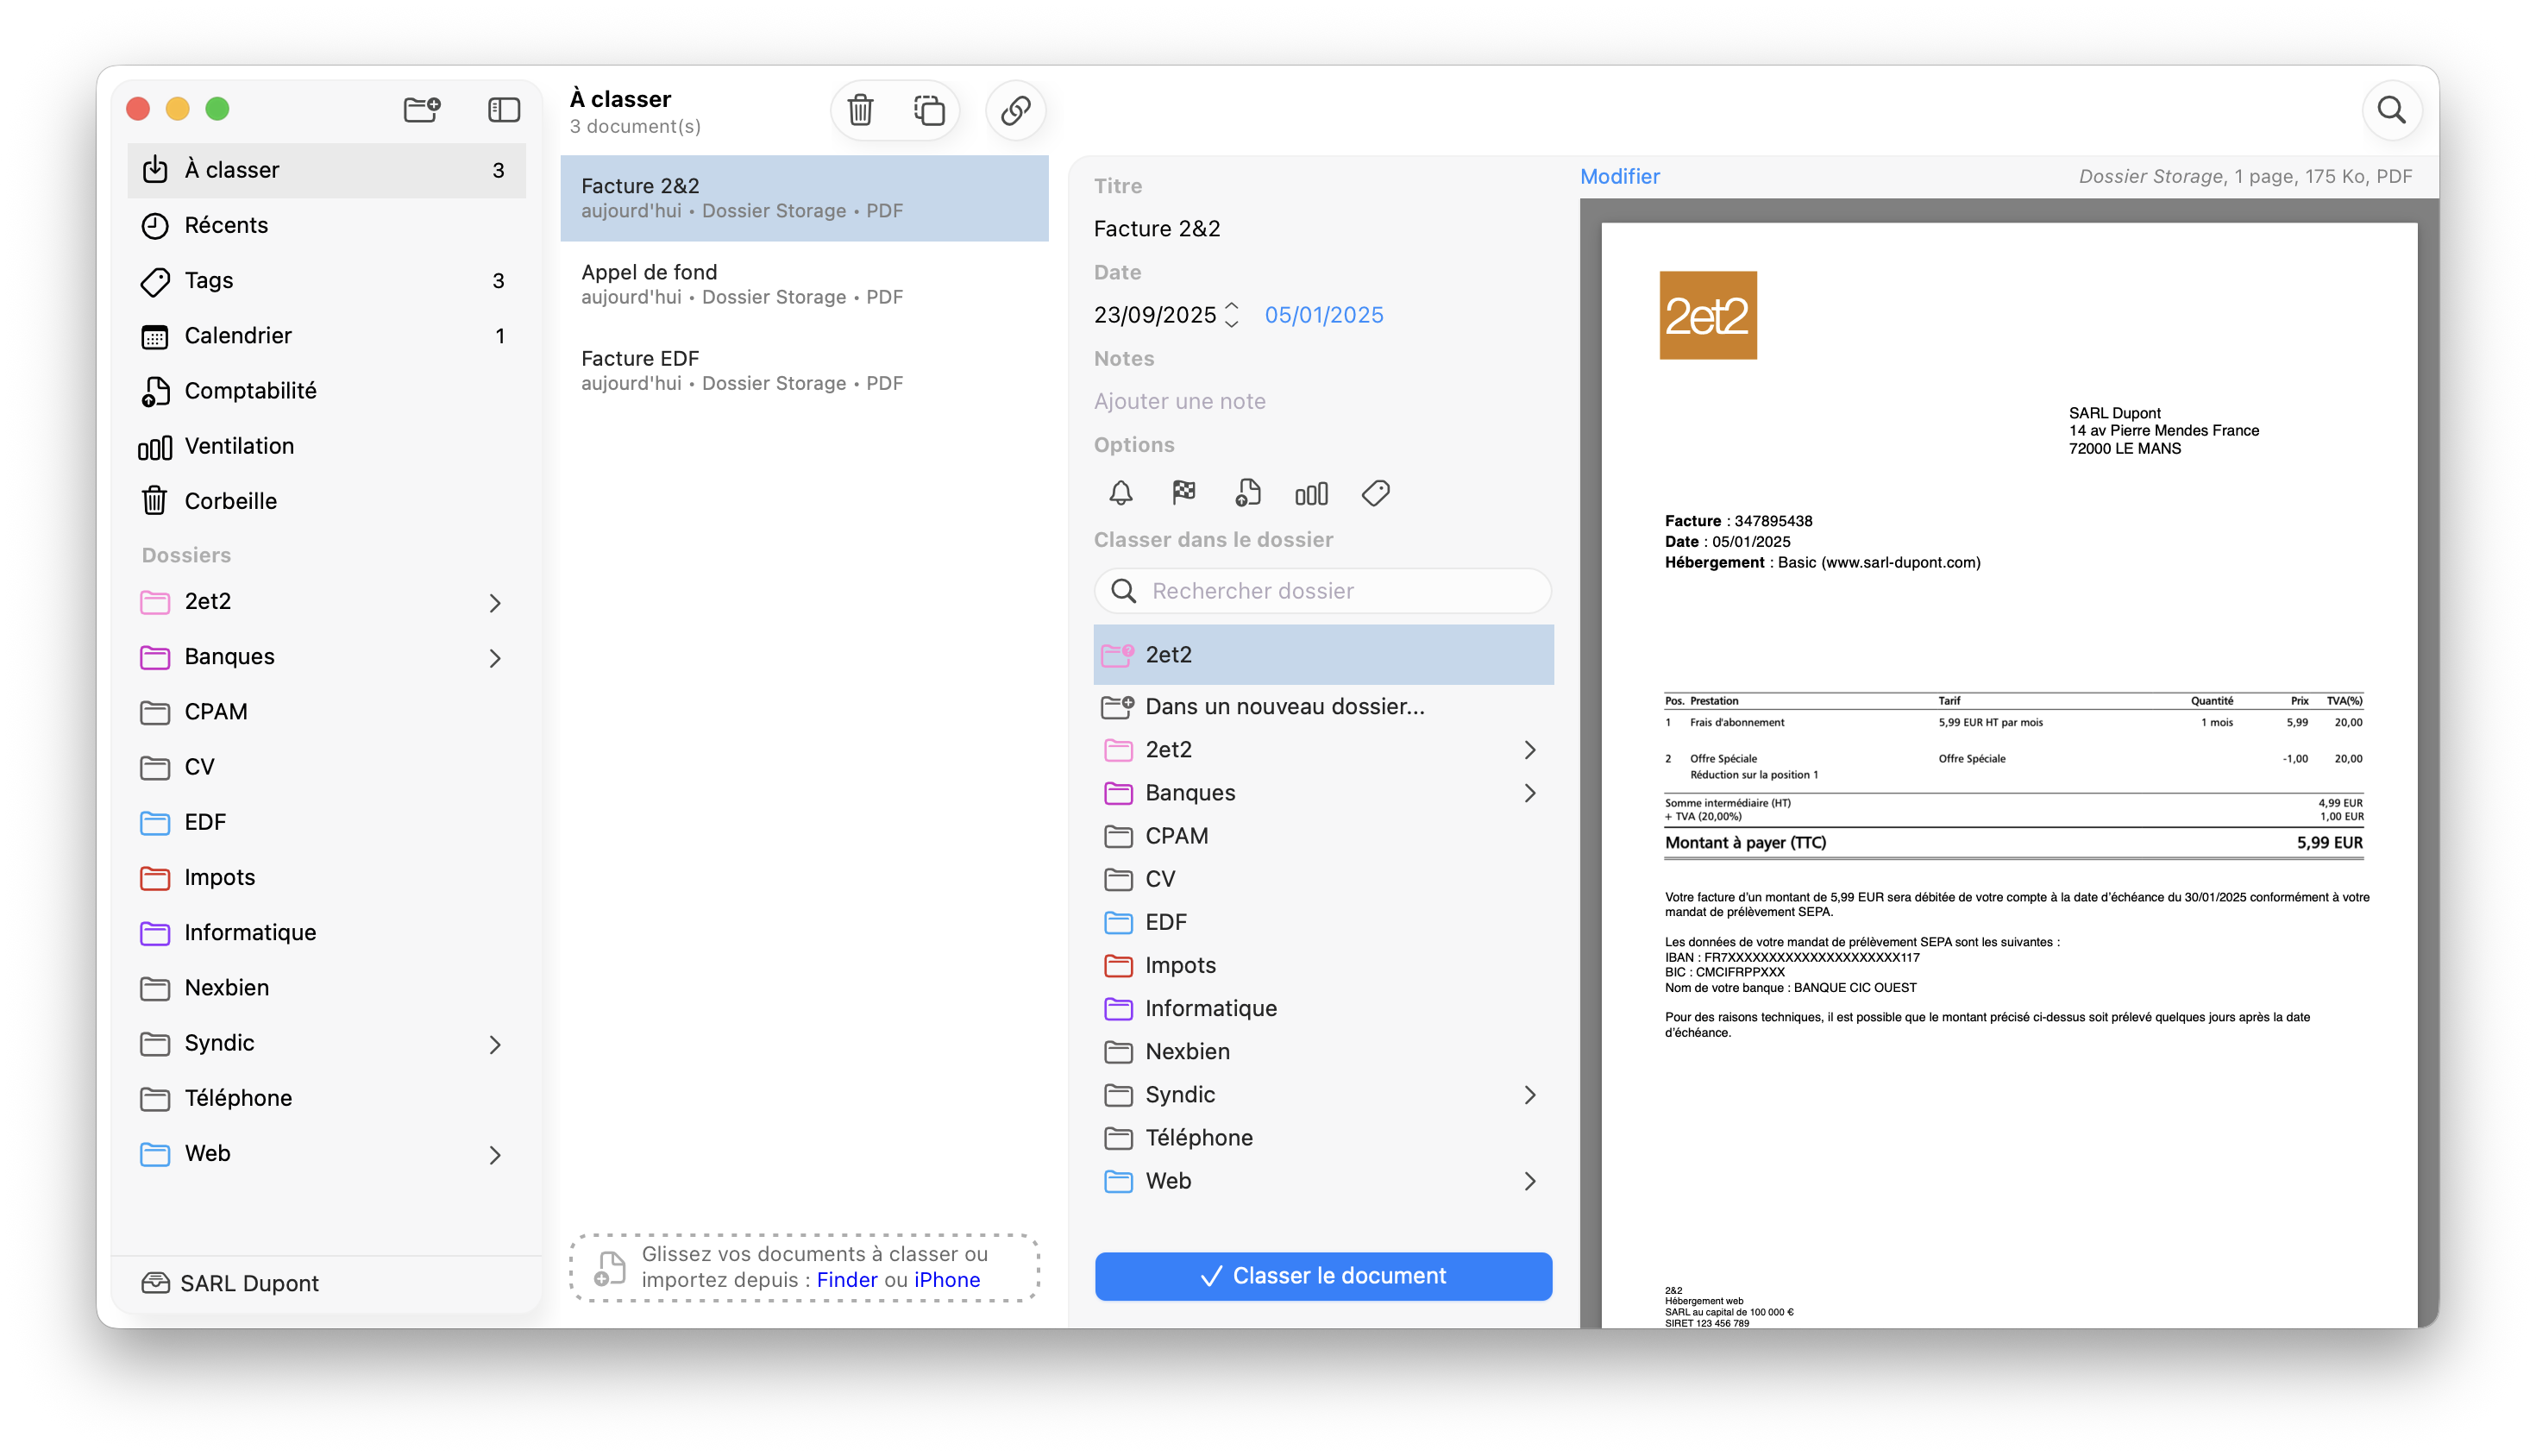Click the duplicate document icon in the toolbar
Screen dimensions: 2536x1456
click(929, 110)
